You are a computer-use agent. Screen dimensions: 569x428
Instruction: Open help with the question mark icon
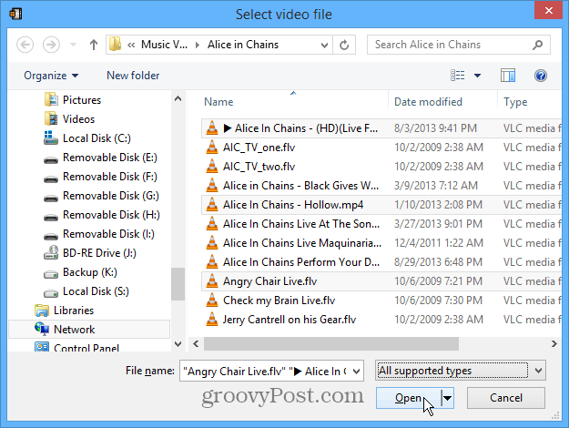point(541,76)
